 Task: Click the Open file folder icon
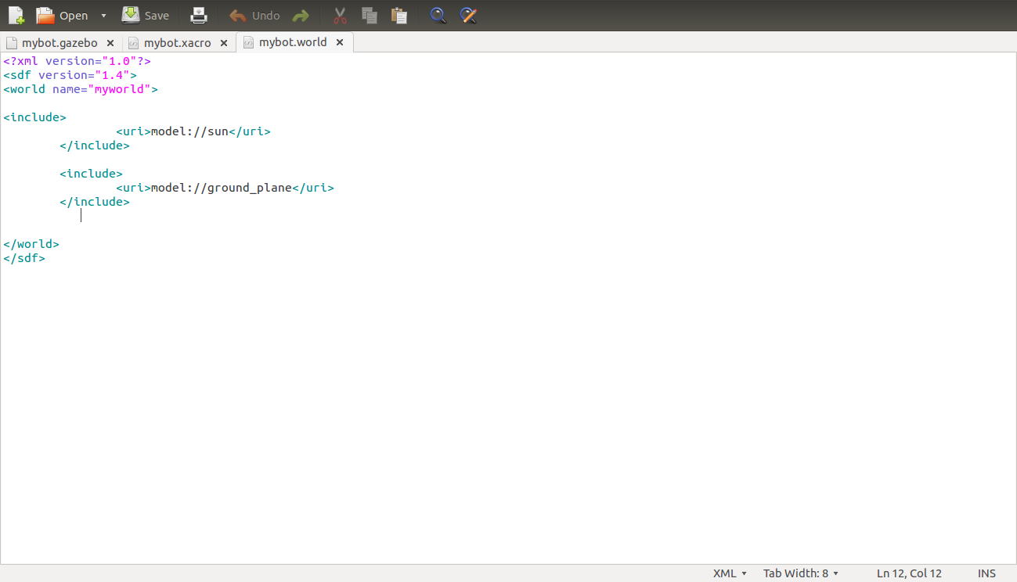[x=45, y=15]
